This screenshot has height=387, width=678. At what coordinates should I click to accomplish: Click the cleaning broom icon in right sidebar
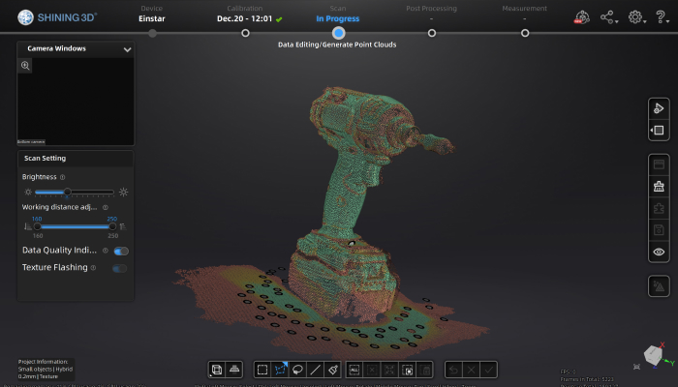coord(659,187)
